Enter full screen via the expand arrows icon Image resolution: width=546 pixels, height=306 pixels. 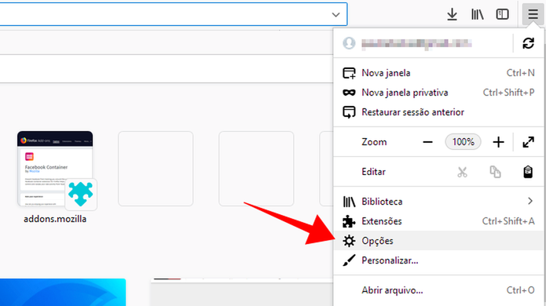(x=528, y=142)
